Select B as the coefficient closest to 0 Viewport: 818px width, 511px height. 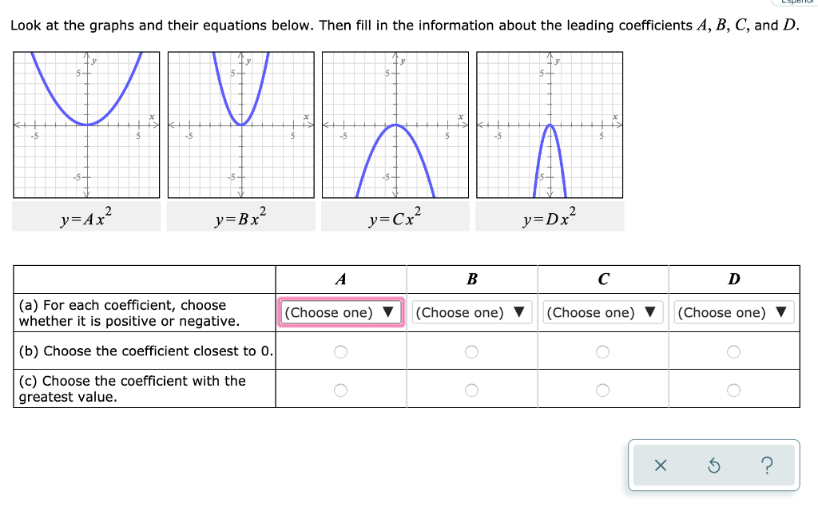(x=471, y=351)
